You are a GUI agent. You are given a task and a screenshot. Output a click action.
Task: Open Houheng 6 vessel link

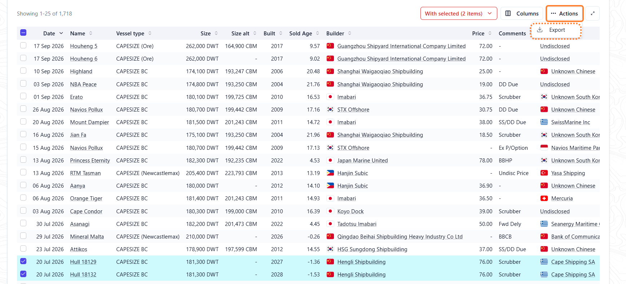tap(84, 59)
